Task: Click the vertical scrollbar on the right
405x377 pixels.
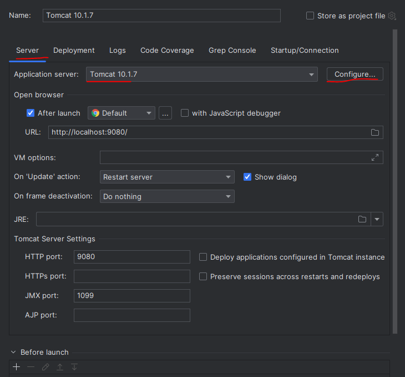Action: pyautogui.click(x=395, y=181)
